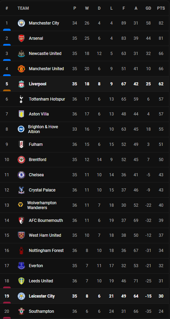Click the Everton club badge
This screenshot has height=319, width=170.
(21, 266)
